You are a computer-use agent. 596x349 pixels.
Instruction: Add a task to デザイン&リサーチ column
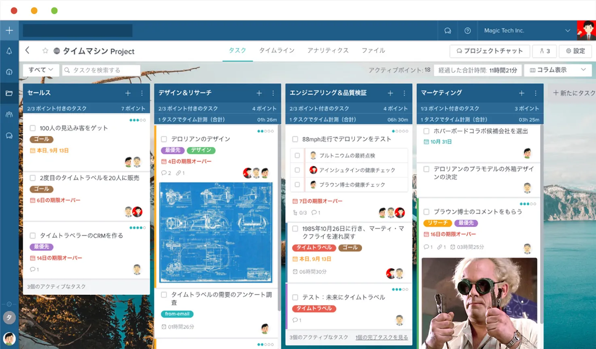[259, 93]
